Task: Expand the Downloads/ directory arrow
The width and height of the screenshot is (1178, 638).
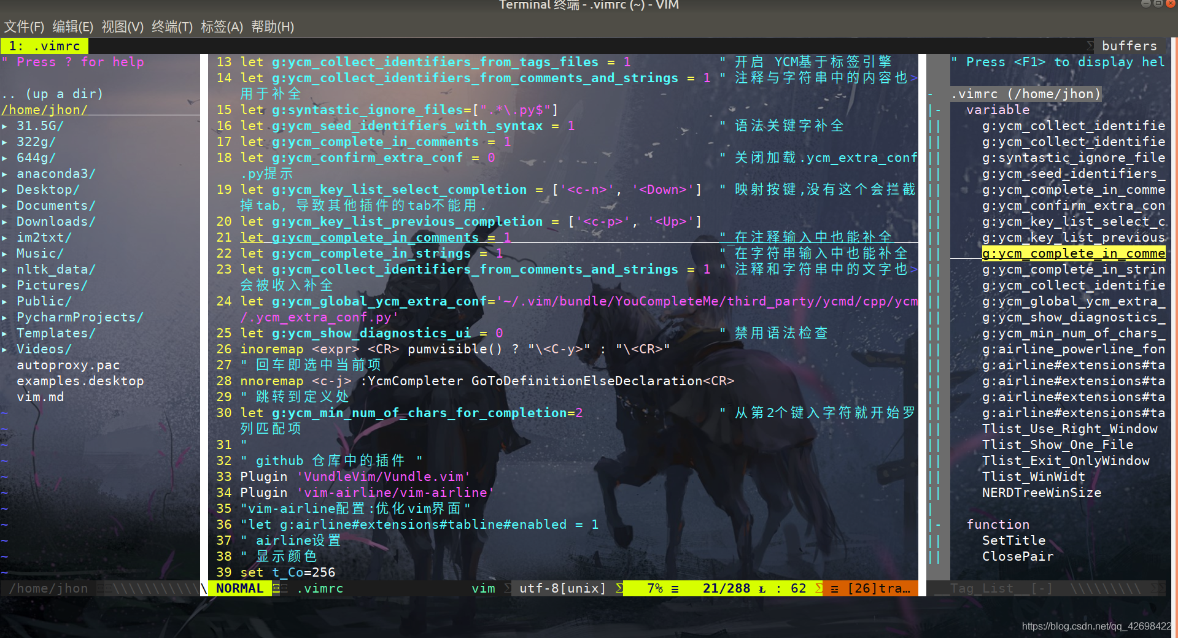Action: click(x=5, y=221)
